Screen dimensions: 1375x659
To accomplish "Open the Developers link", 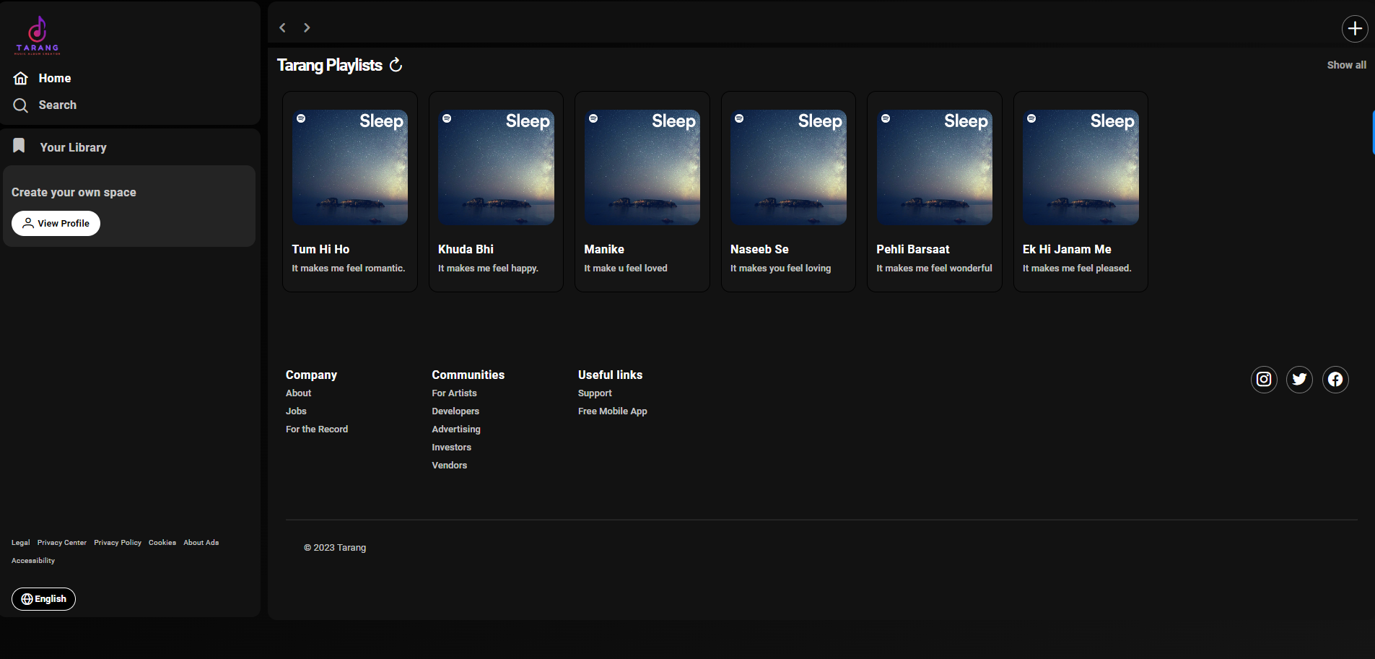I will tap(455, 411).
